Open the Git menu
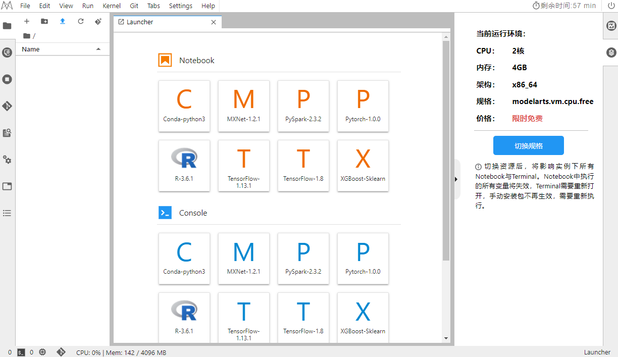The image size is (618, 357). 134,6
